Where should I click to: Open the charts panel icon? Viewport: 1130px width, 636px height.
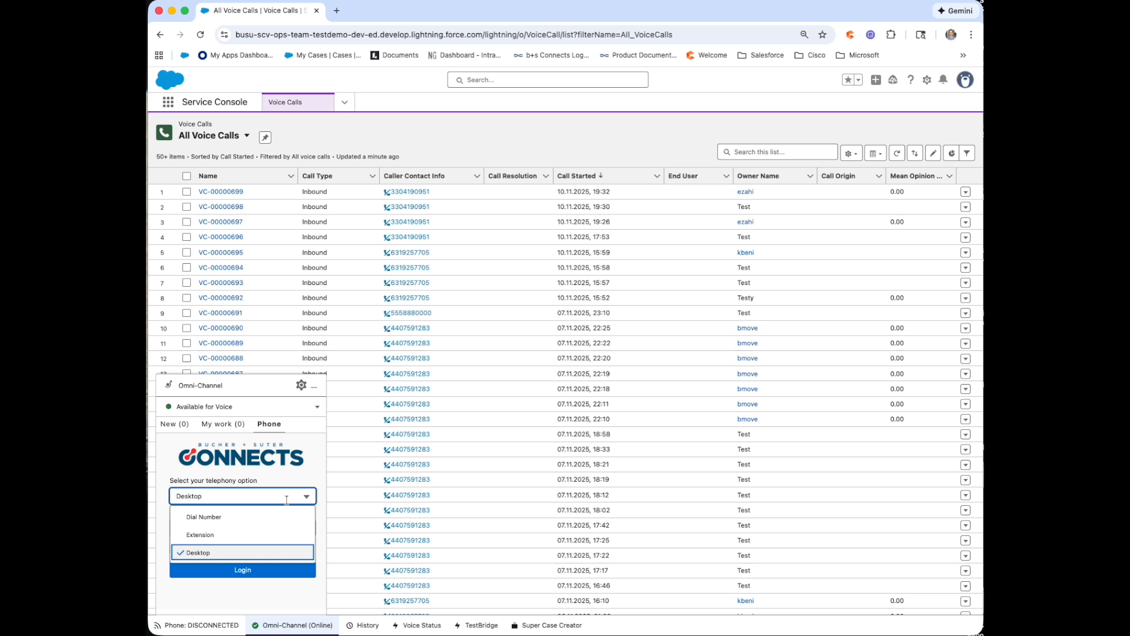[951, 153]
